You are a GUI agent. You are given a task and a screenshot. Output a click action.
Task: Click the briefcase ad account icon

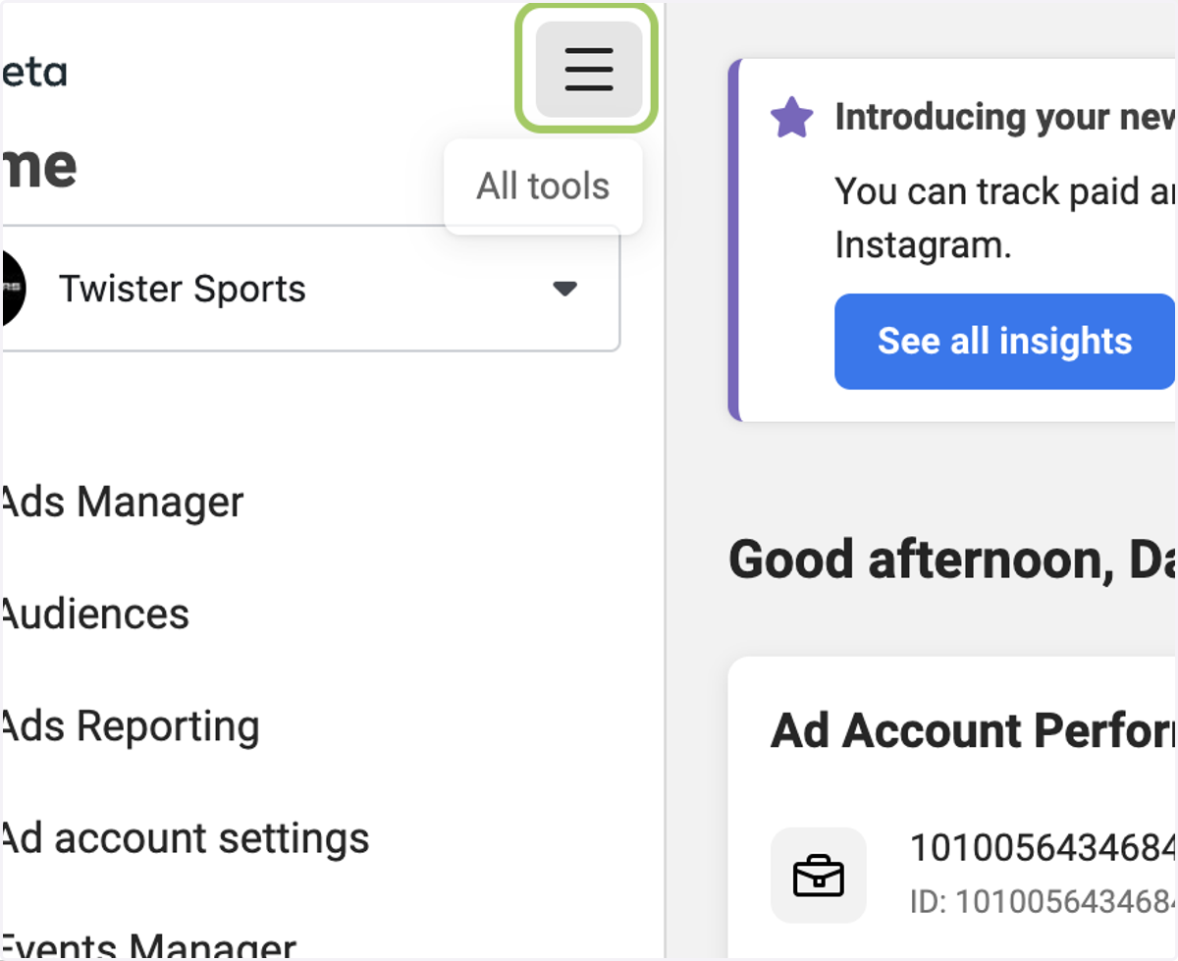pyautogui.click(x=819, y=875)
